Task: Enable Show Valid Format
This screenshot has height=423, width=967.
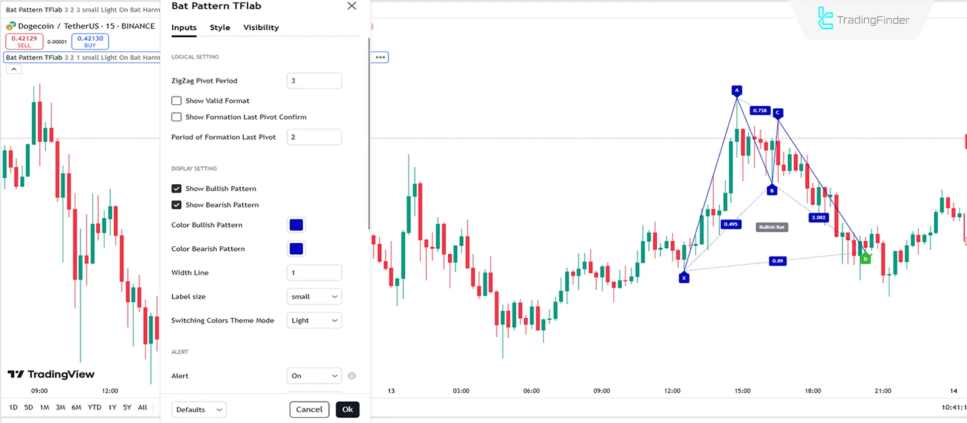Action: click(176, 100)
